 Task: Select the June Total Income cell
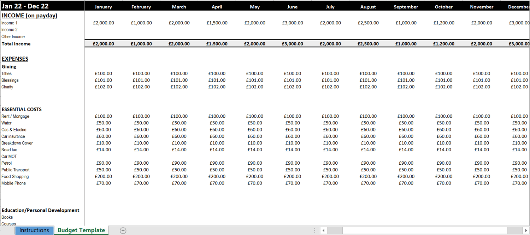(293, 44)
